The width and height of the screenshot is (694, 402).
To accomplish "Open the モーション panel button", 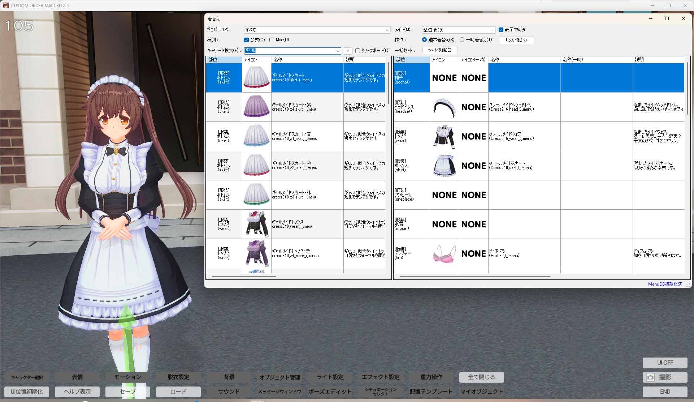I will tap(128, 377).
